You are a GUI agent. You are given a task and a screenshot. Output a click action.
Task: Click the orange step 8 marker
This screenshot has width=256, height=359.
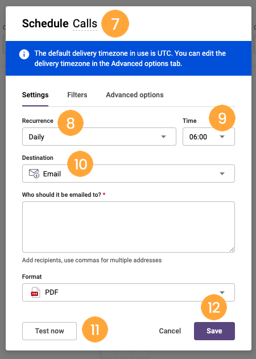(x=71, y=123)
